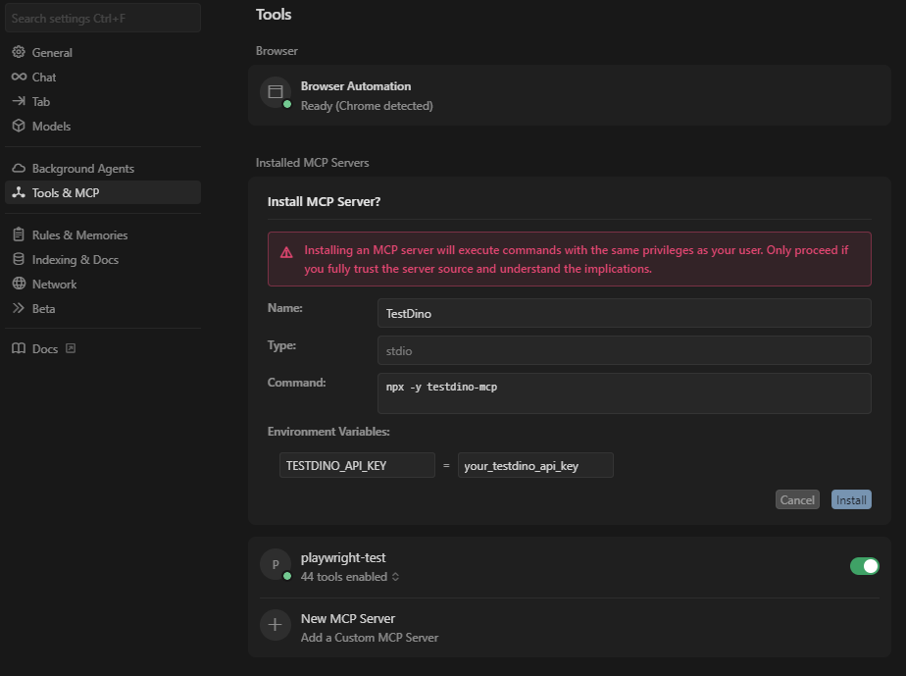This screenshot has height=676, width=906.
Task: Open the Rules & Memories section
Action: tap(79, 235)
